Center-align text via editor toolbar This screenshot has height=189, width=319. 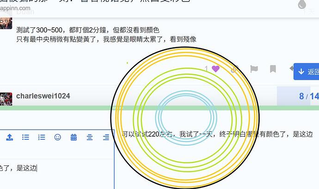click(x=90, y=137)
